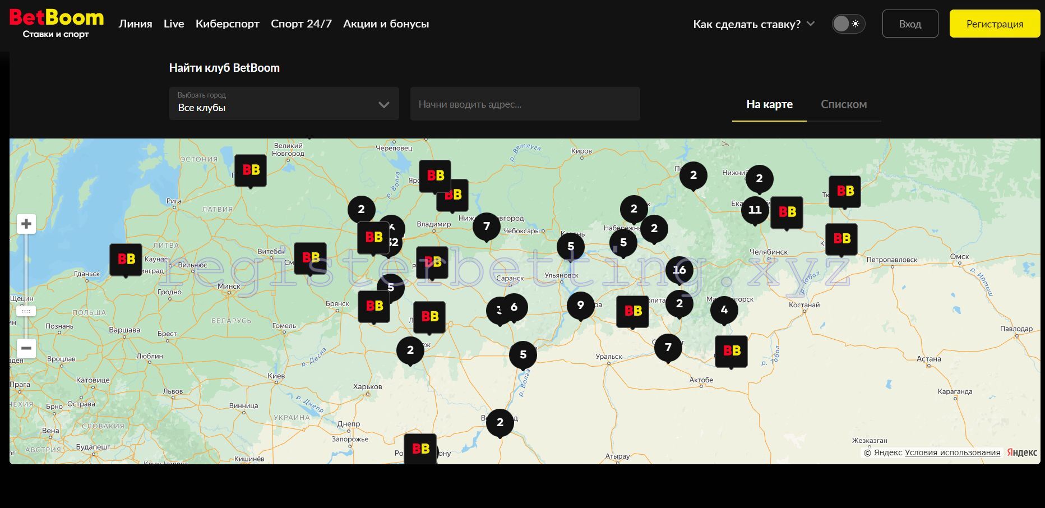Image resolution: width=1045 pixels, height=508 pixels.
Task: Select BB marker south of Владимир
Action: tap(432, 262)
